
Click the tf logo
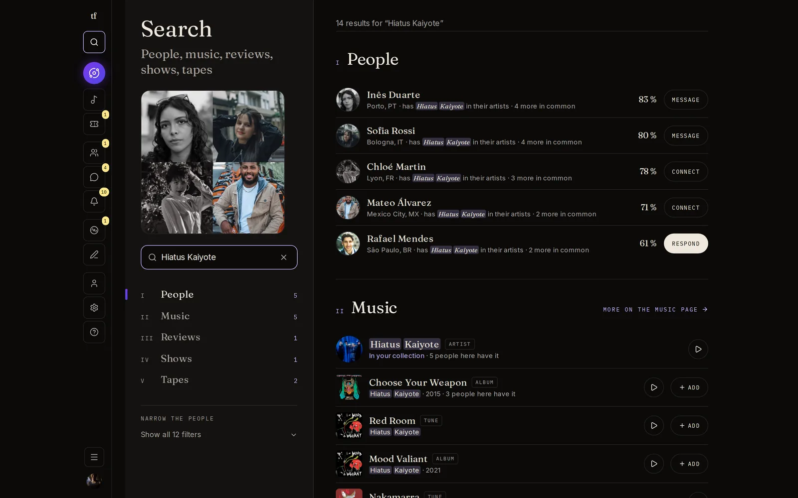[94, 16]
